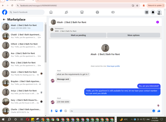The width and height of the screenshot is (166, 122).
Task: Record a voice clip with microphone icon
Action: click(x=51, y=111)
